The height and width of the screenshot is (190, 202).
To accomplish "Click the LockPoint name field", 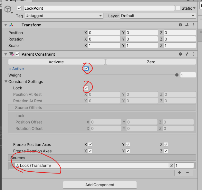I will coord(99,8).
